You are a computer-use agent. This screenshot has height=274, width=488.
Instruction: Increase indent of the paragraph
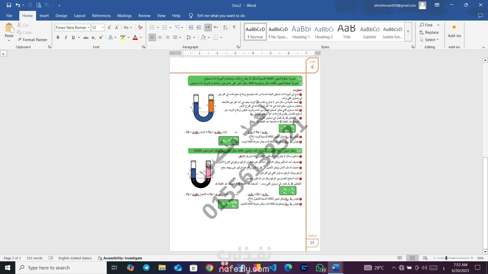(x=199, y=27)
